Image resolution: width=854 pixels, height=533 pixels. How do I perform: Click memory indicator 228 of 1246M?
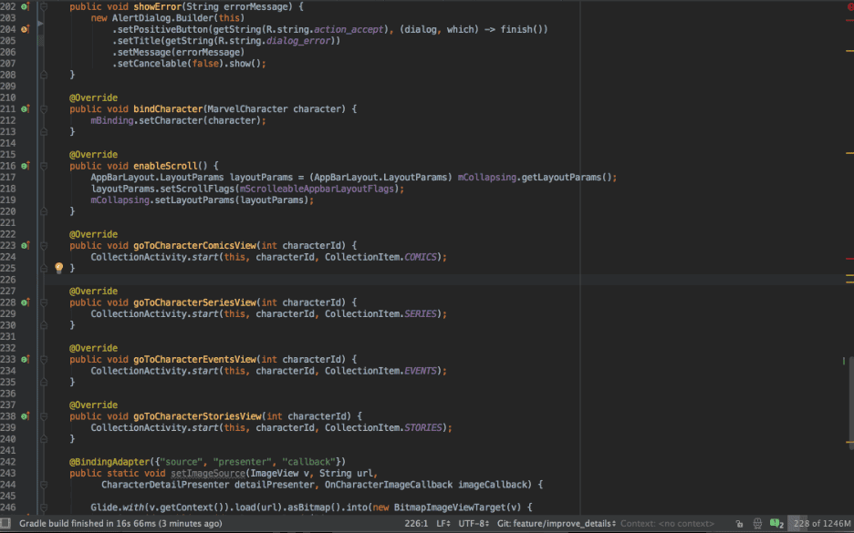pos(820,524)
